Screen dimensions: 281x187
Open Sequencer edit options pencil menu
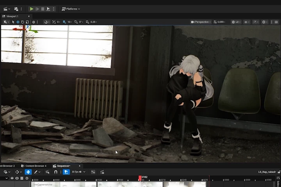click(37, 172)
